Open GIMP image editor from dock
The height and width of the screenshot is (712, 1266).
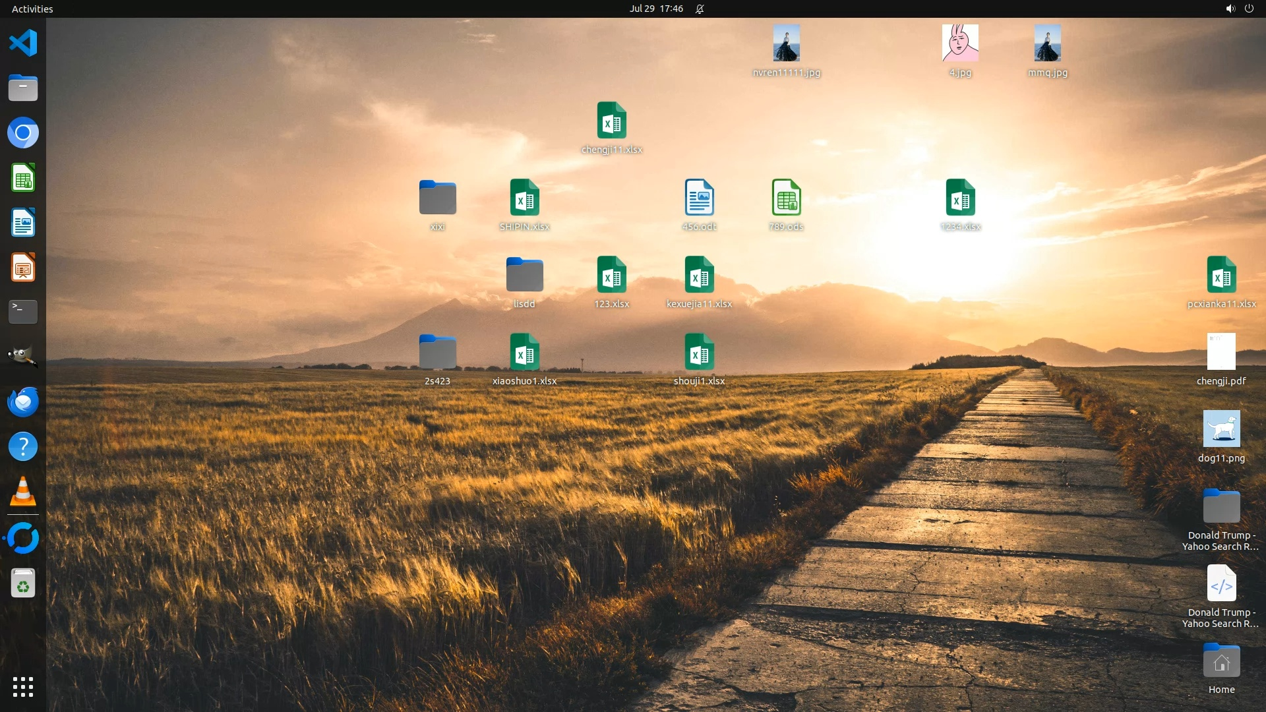click(23, 357)
